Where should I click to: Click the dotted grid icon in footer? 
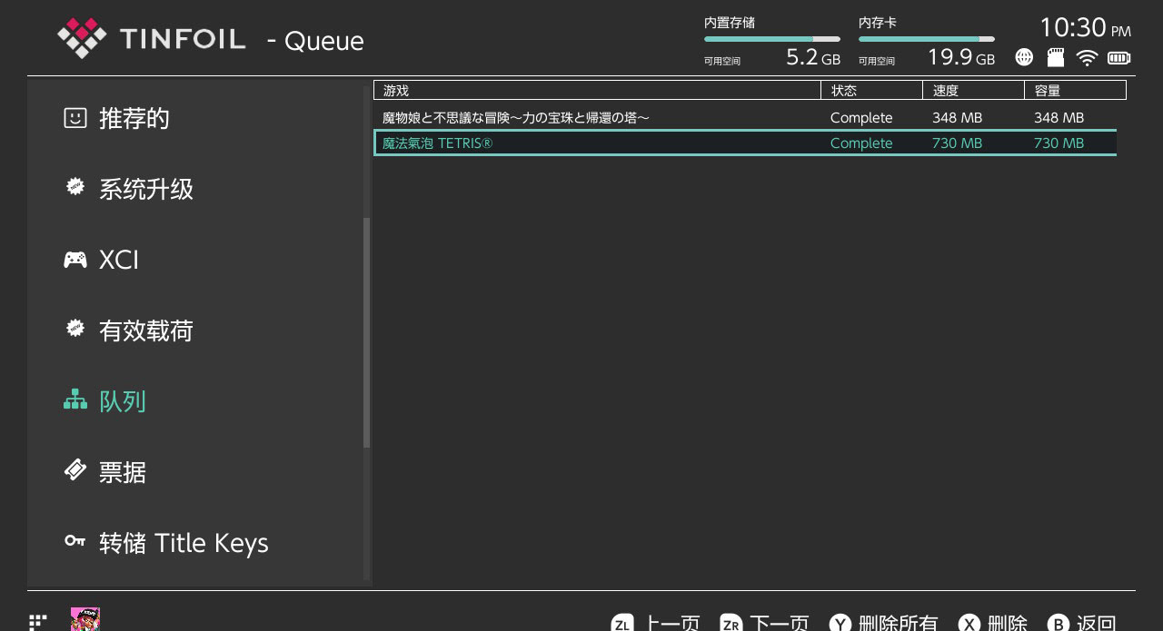(37, 623)
